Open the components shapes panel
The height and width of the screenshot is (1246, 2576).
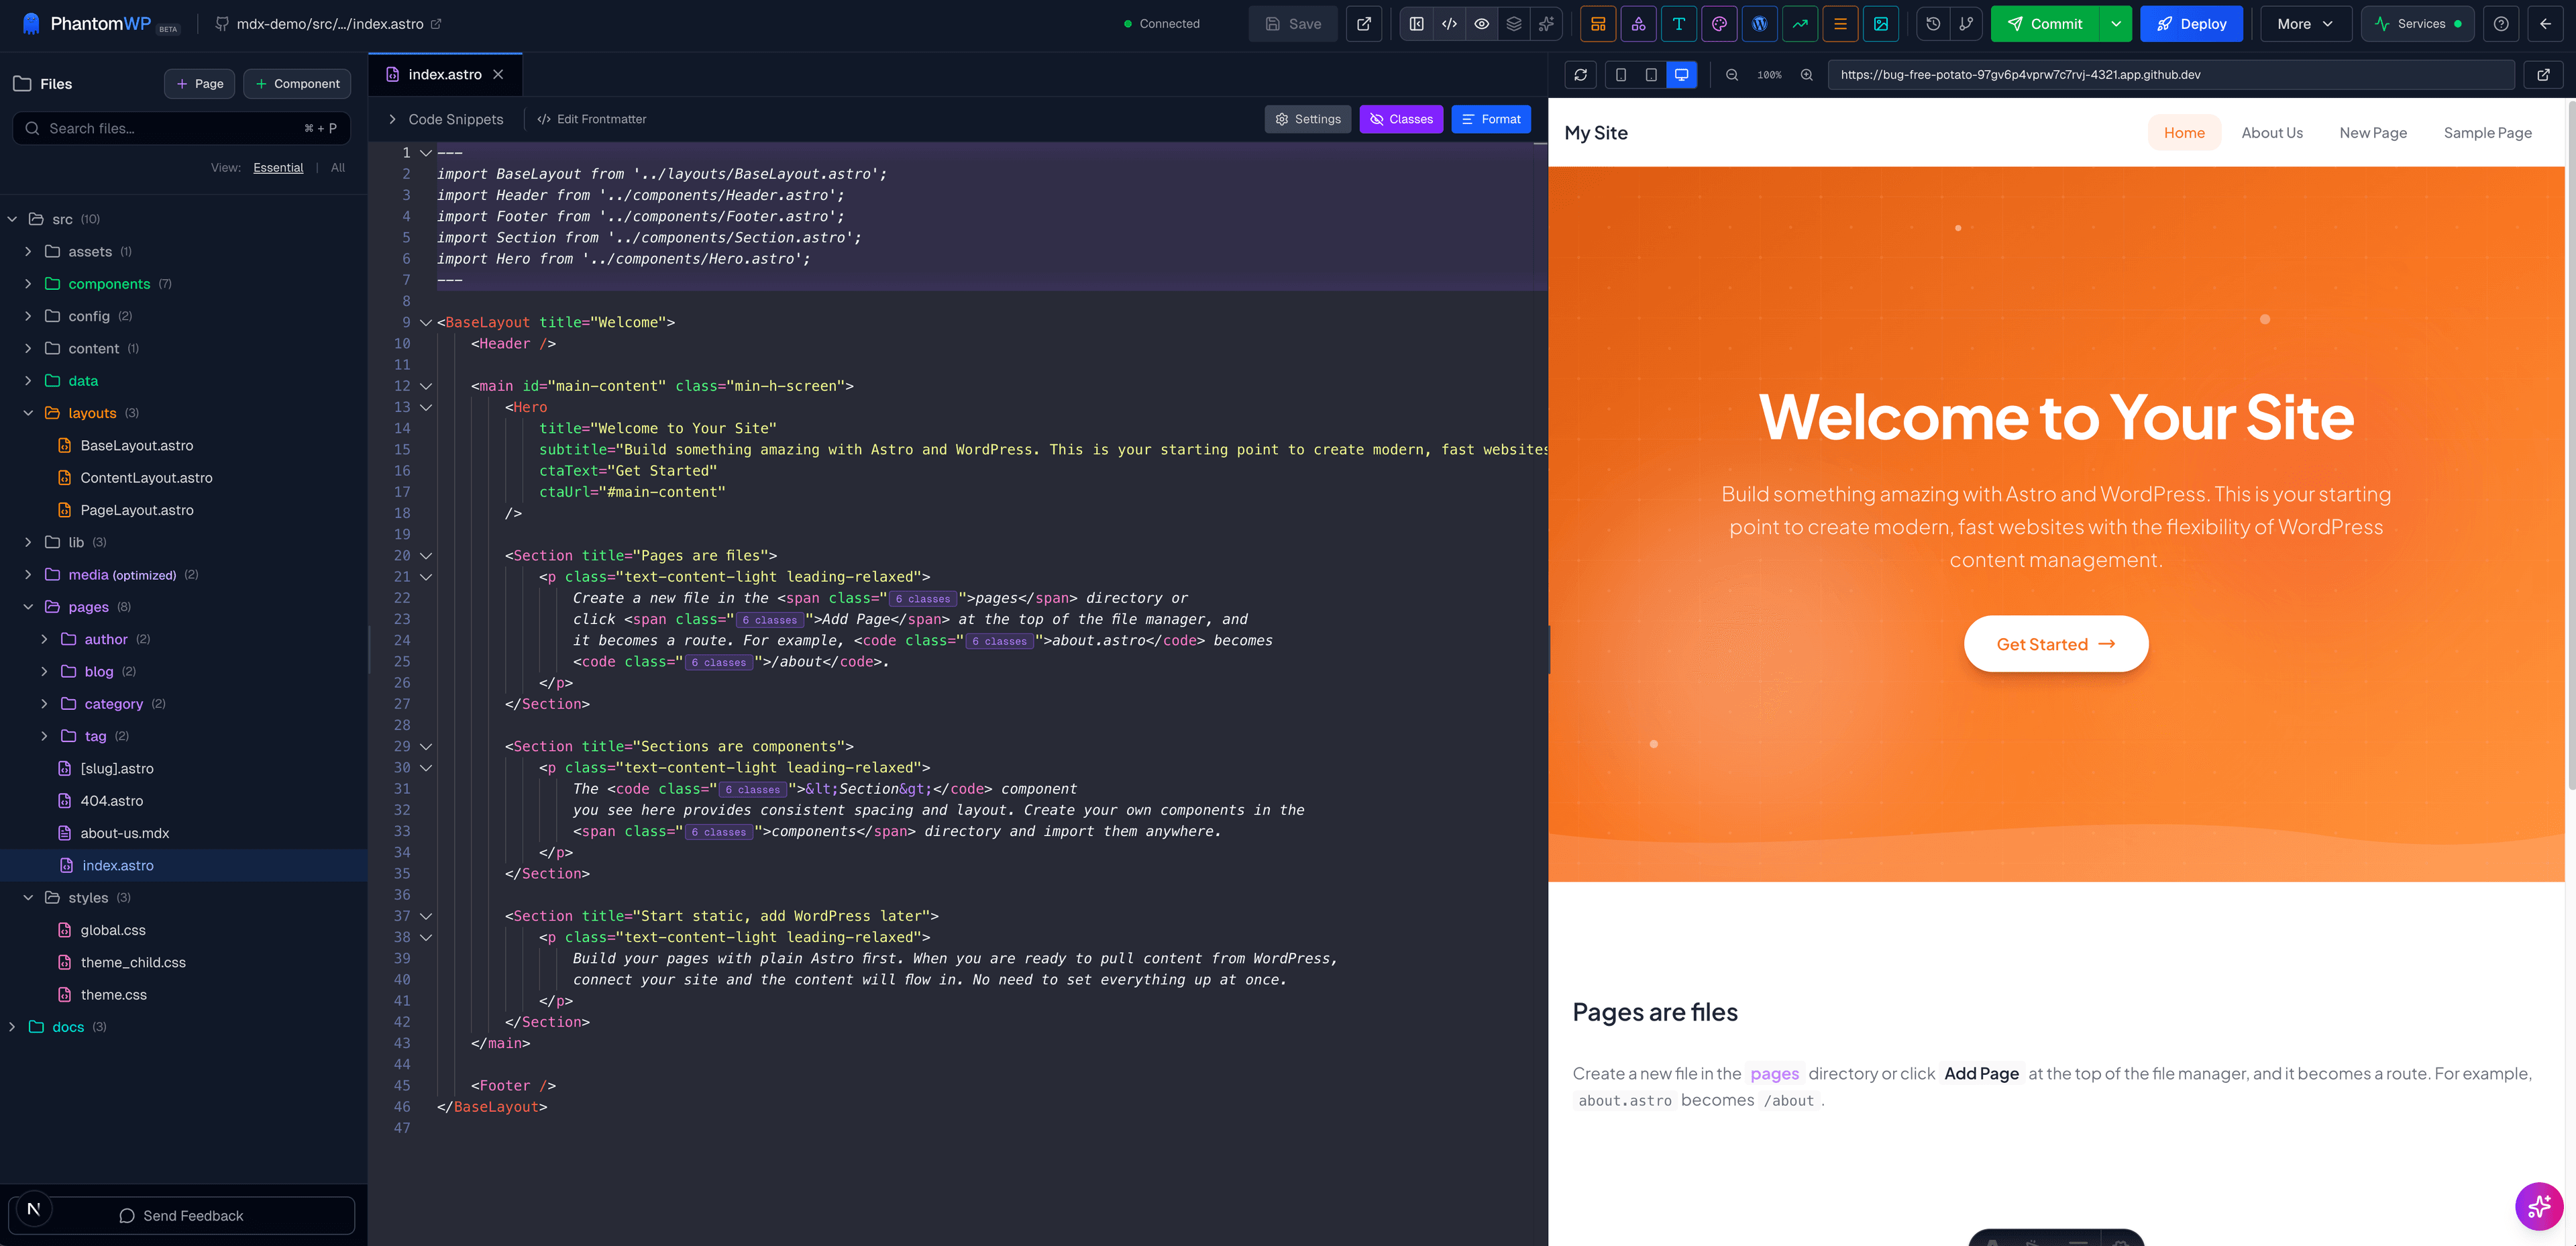point(1639,23)
